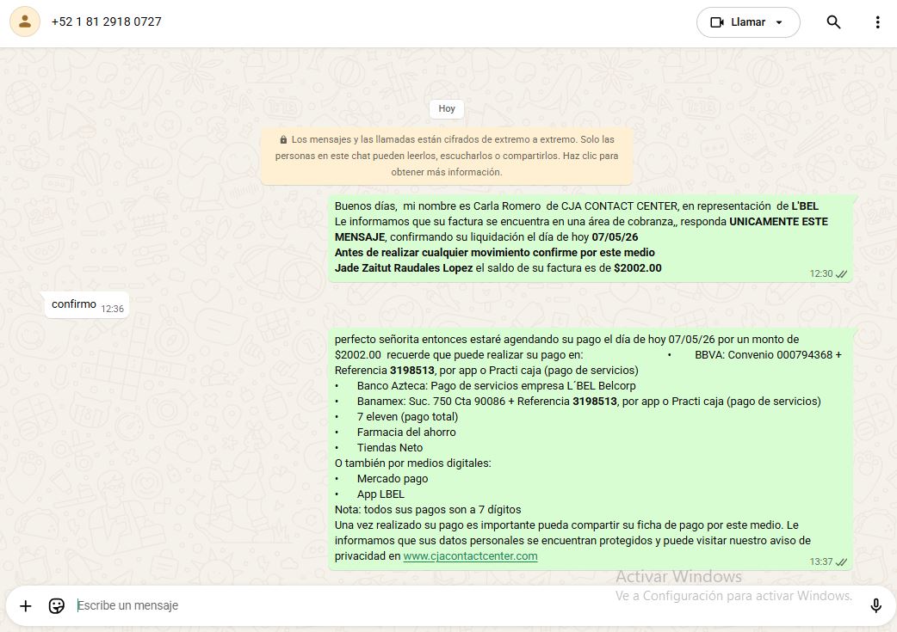Click the 'Farmacia del ahorro' list item
This screenshot has width=897, height=632.
pos(406,433)
